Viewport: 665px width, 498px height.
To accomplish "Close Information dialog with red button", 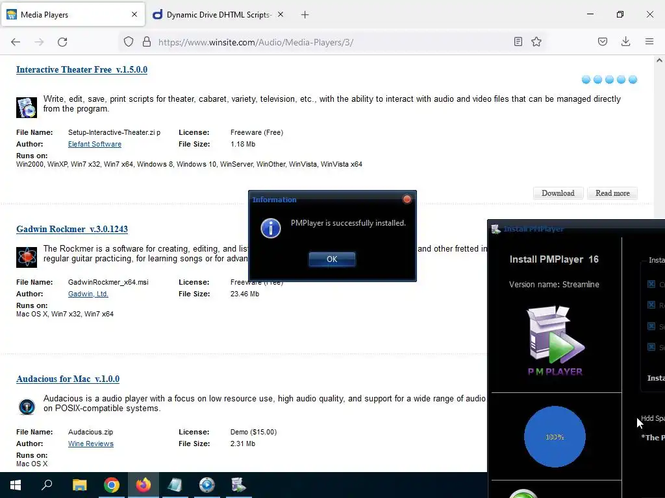I will tap(407, 199).
